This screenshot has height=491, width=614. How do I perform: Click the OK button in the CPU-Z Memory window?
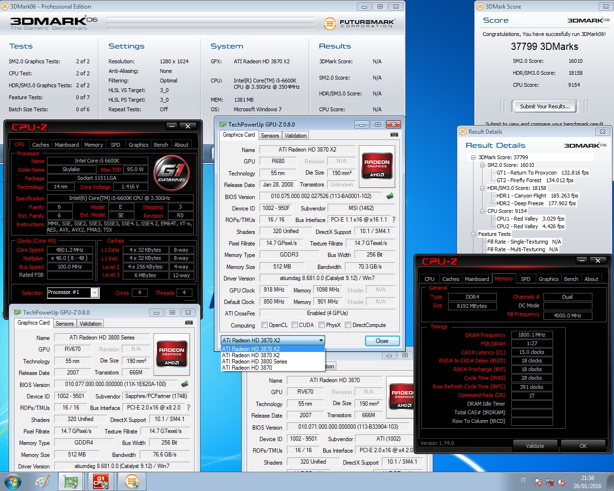point(583,446)
